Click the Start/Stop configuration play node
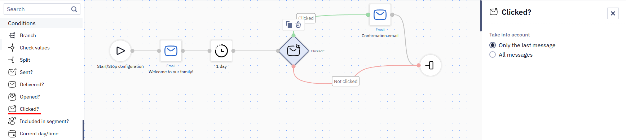This screenshot has width=626, height=140. (x=120, y=51)
